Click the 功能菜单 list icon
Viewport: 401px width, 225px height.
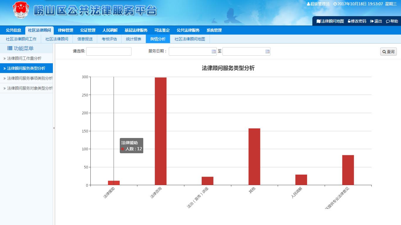click(10, 48)
